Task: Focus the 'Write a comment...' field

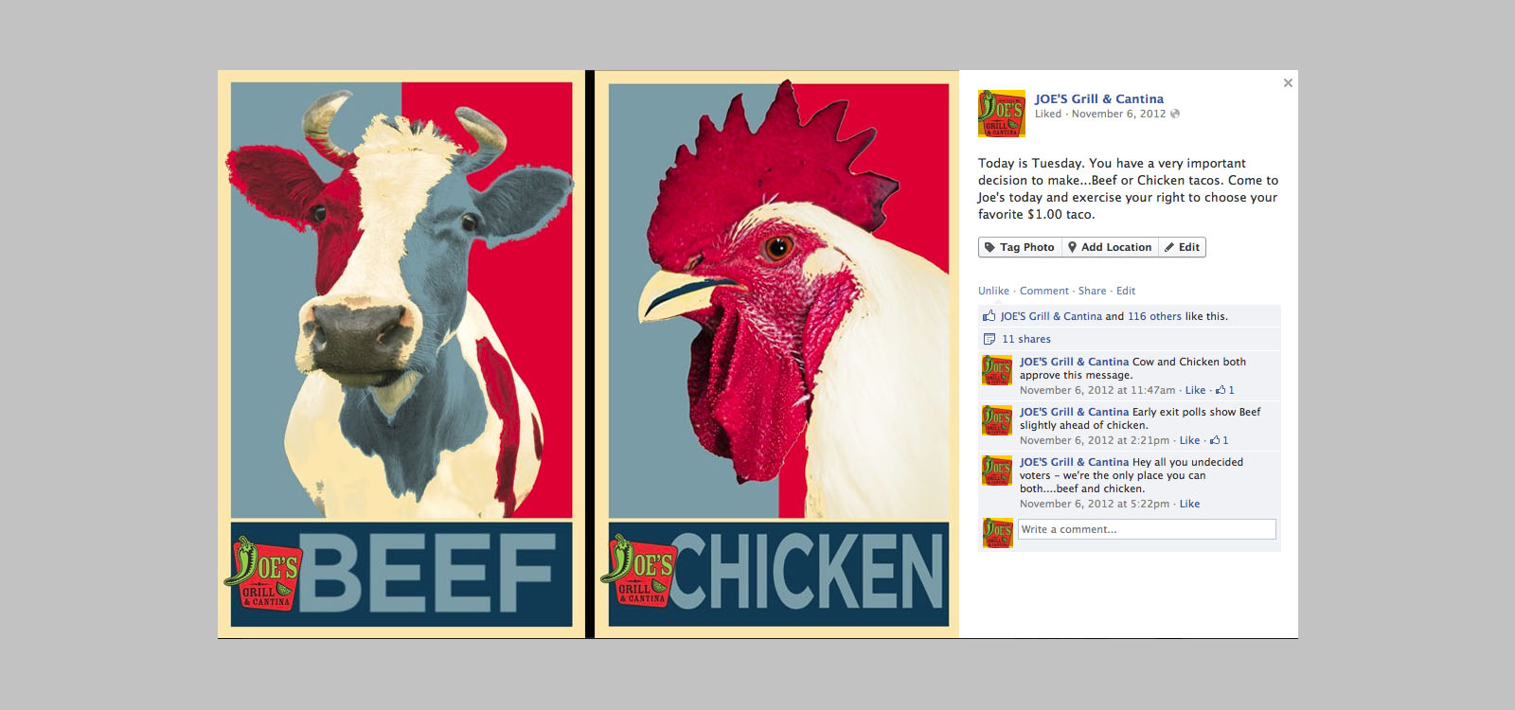Action: pos(1147,529)
